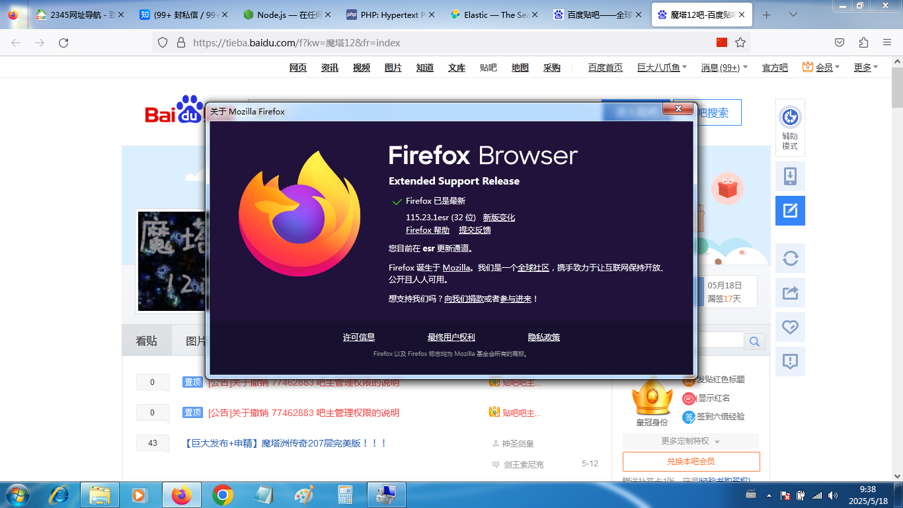Open 最终用户权利 link
The height and width of the screenshot is (508, 903).
tap(451, 337)
